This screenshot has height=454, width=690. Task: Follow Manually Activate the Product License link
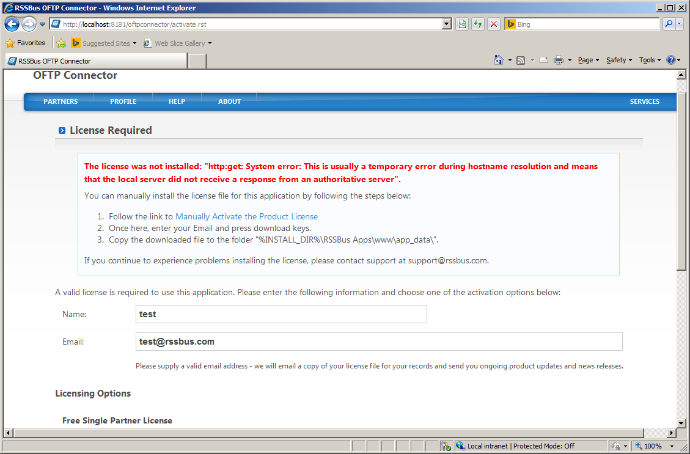tap(246, 216)
